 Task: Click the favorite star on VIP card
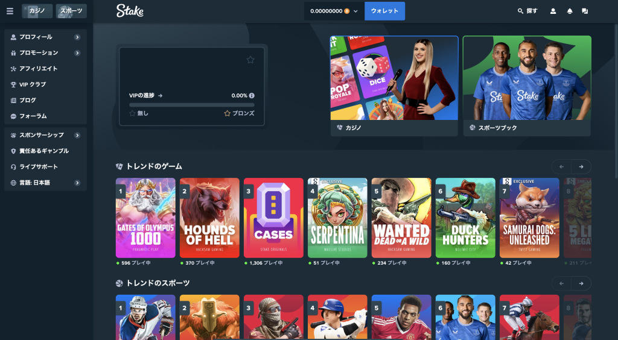point(250,60)
